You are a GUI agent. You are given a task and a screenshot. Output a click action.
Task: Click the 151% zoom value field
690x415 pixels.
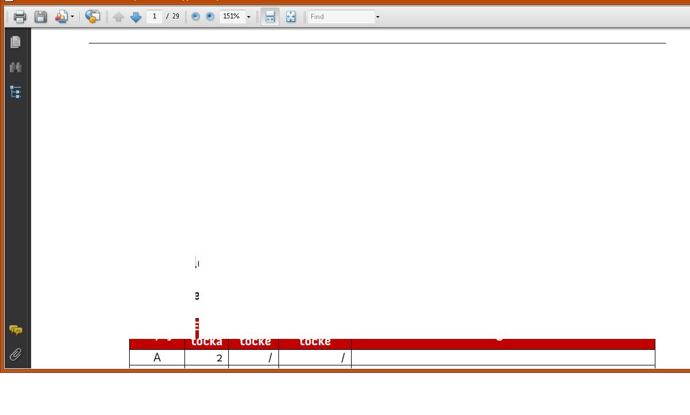232,16
